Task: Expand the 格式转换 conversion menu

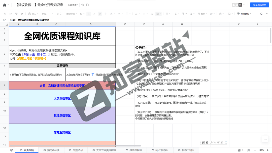Action: click(x=245, y=14)
